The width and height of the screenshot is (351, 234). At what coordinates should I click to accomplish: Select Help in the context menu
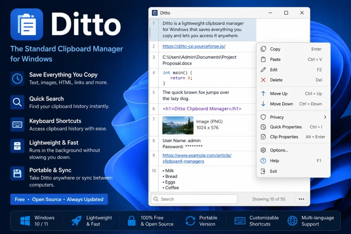click(293, 161)
